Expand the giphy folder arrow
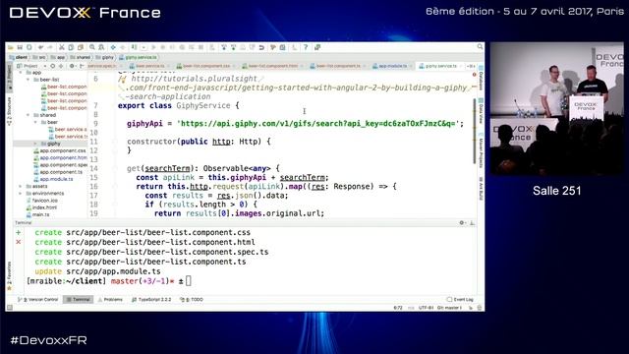629x354 pixels. (x=35, y=144)
